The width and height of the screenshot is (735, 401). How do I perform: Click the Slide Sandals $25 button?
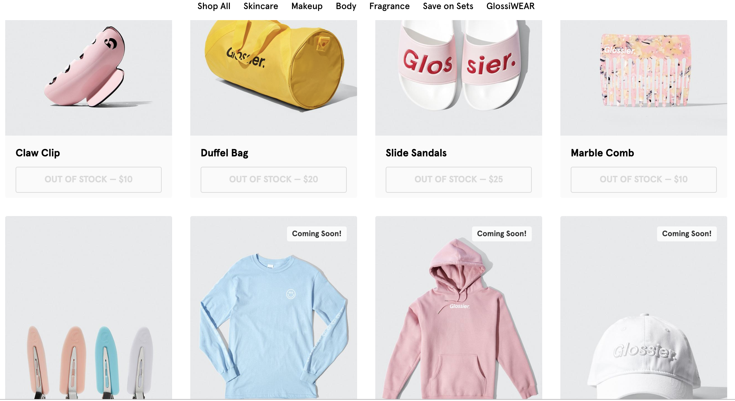459,179
